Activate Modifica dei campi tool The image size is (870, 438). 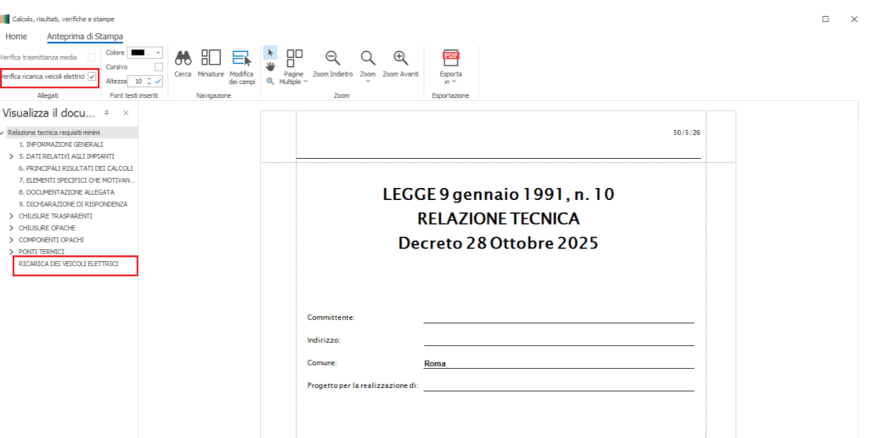tap(241, 67)
